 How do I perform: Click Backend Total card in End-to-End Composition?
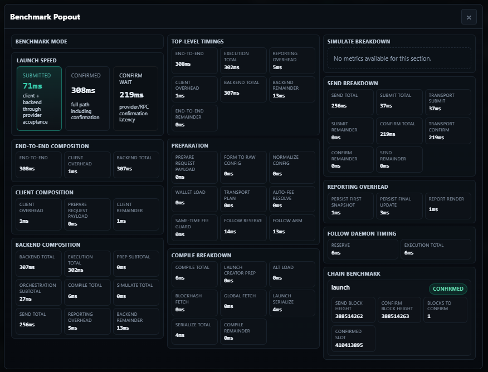click(136, 164)
